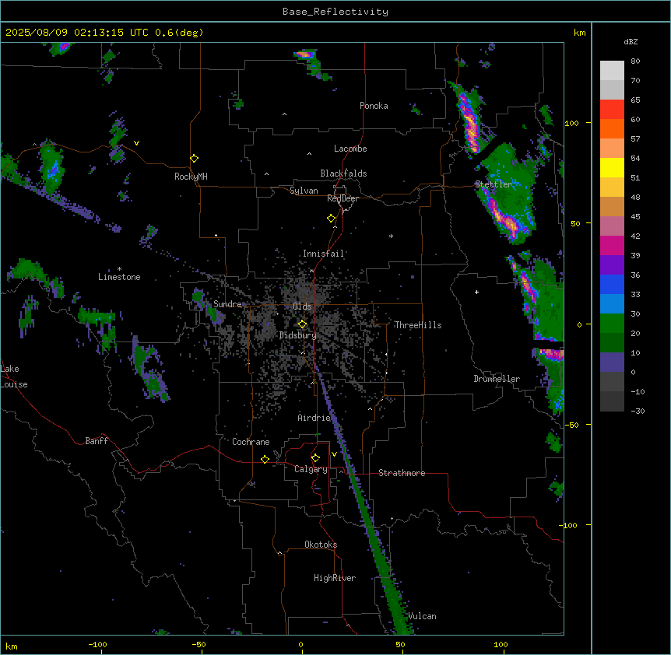Click the yellow V marker east of Calgary
671x655 pixels.
point(334,454)
